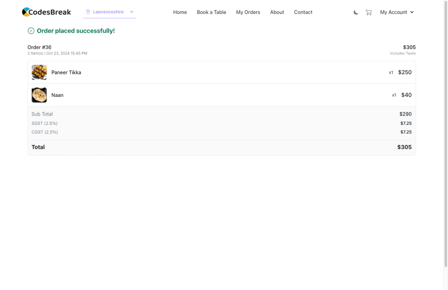Screen dimensions: 448x290
Task: Click the location pin icon
Action: point(88,12)
